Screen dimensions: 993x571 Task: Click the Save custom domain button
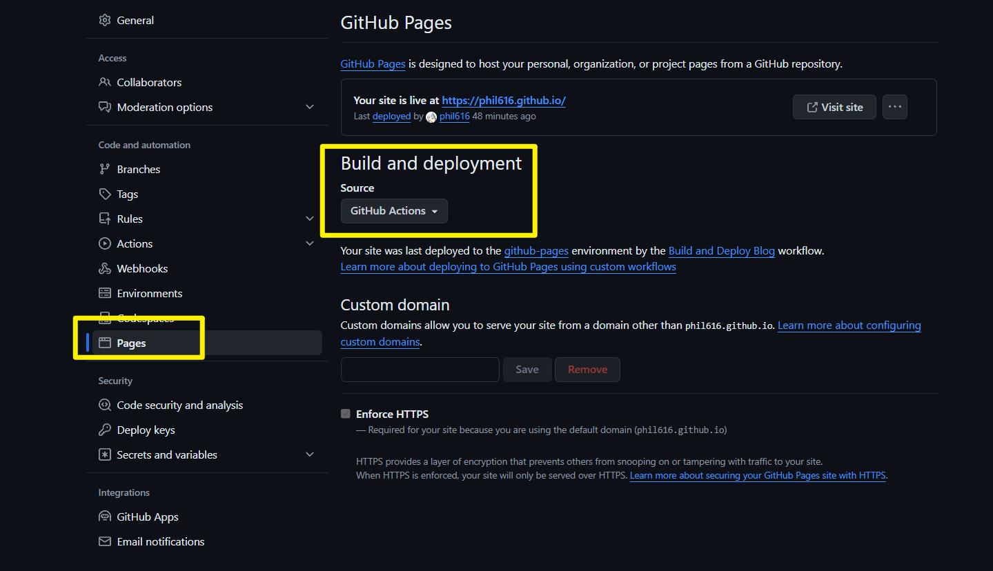click(527, 370)
